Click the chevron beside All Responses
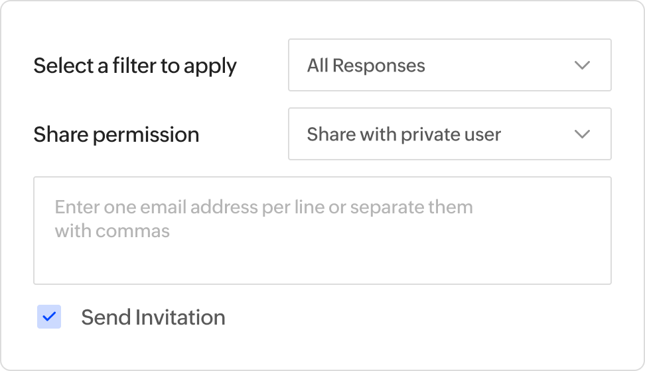The image size is (645, 371). tap(582, 65)
